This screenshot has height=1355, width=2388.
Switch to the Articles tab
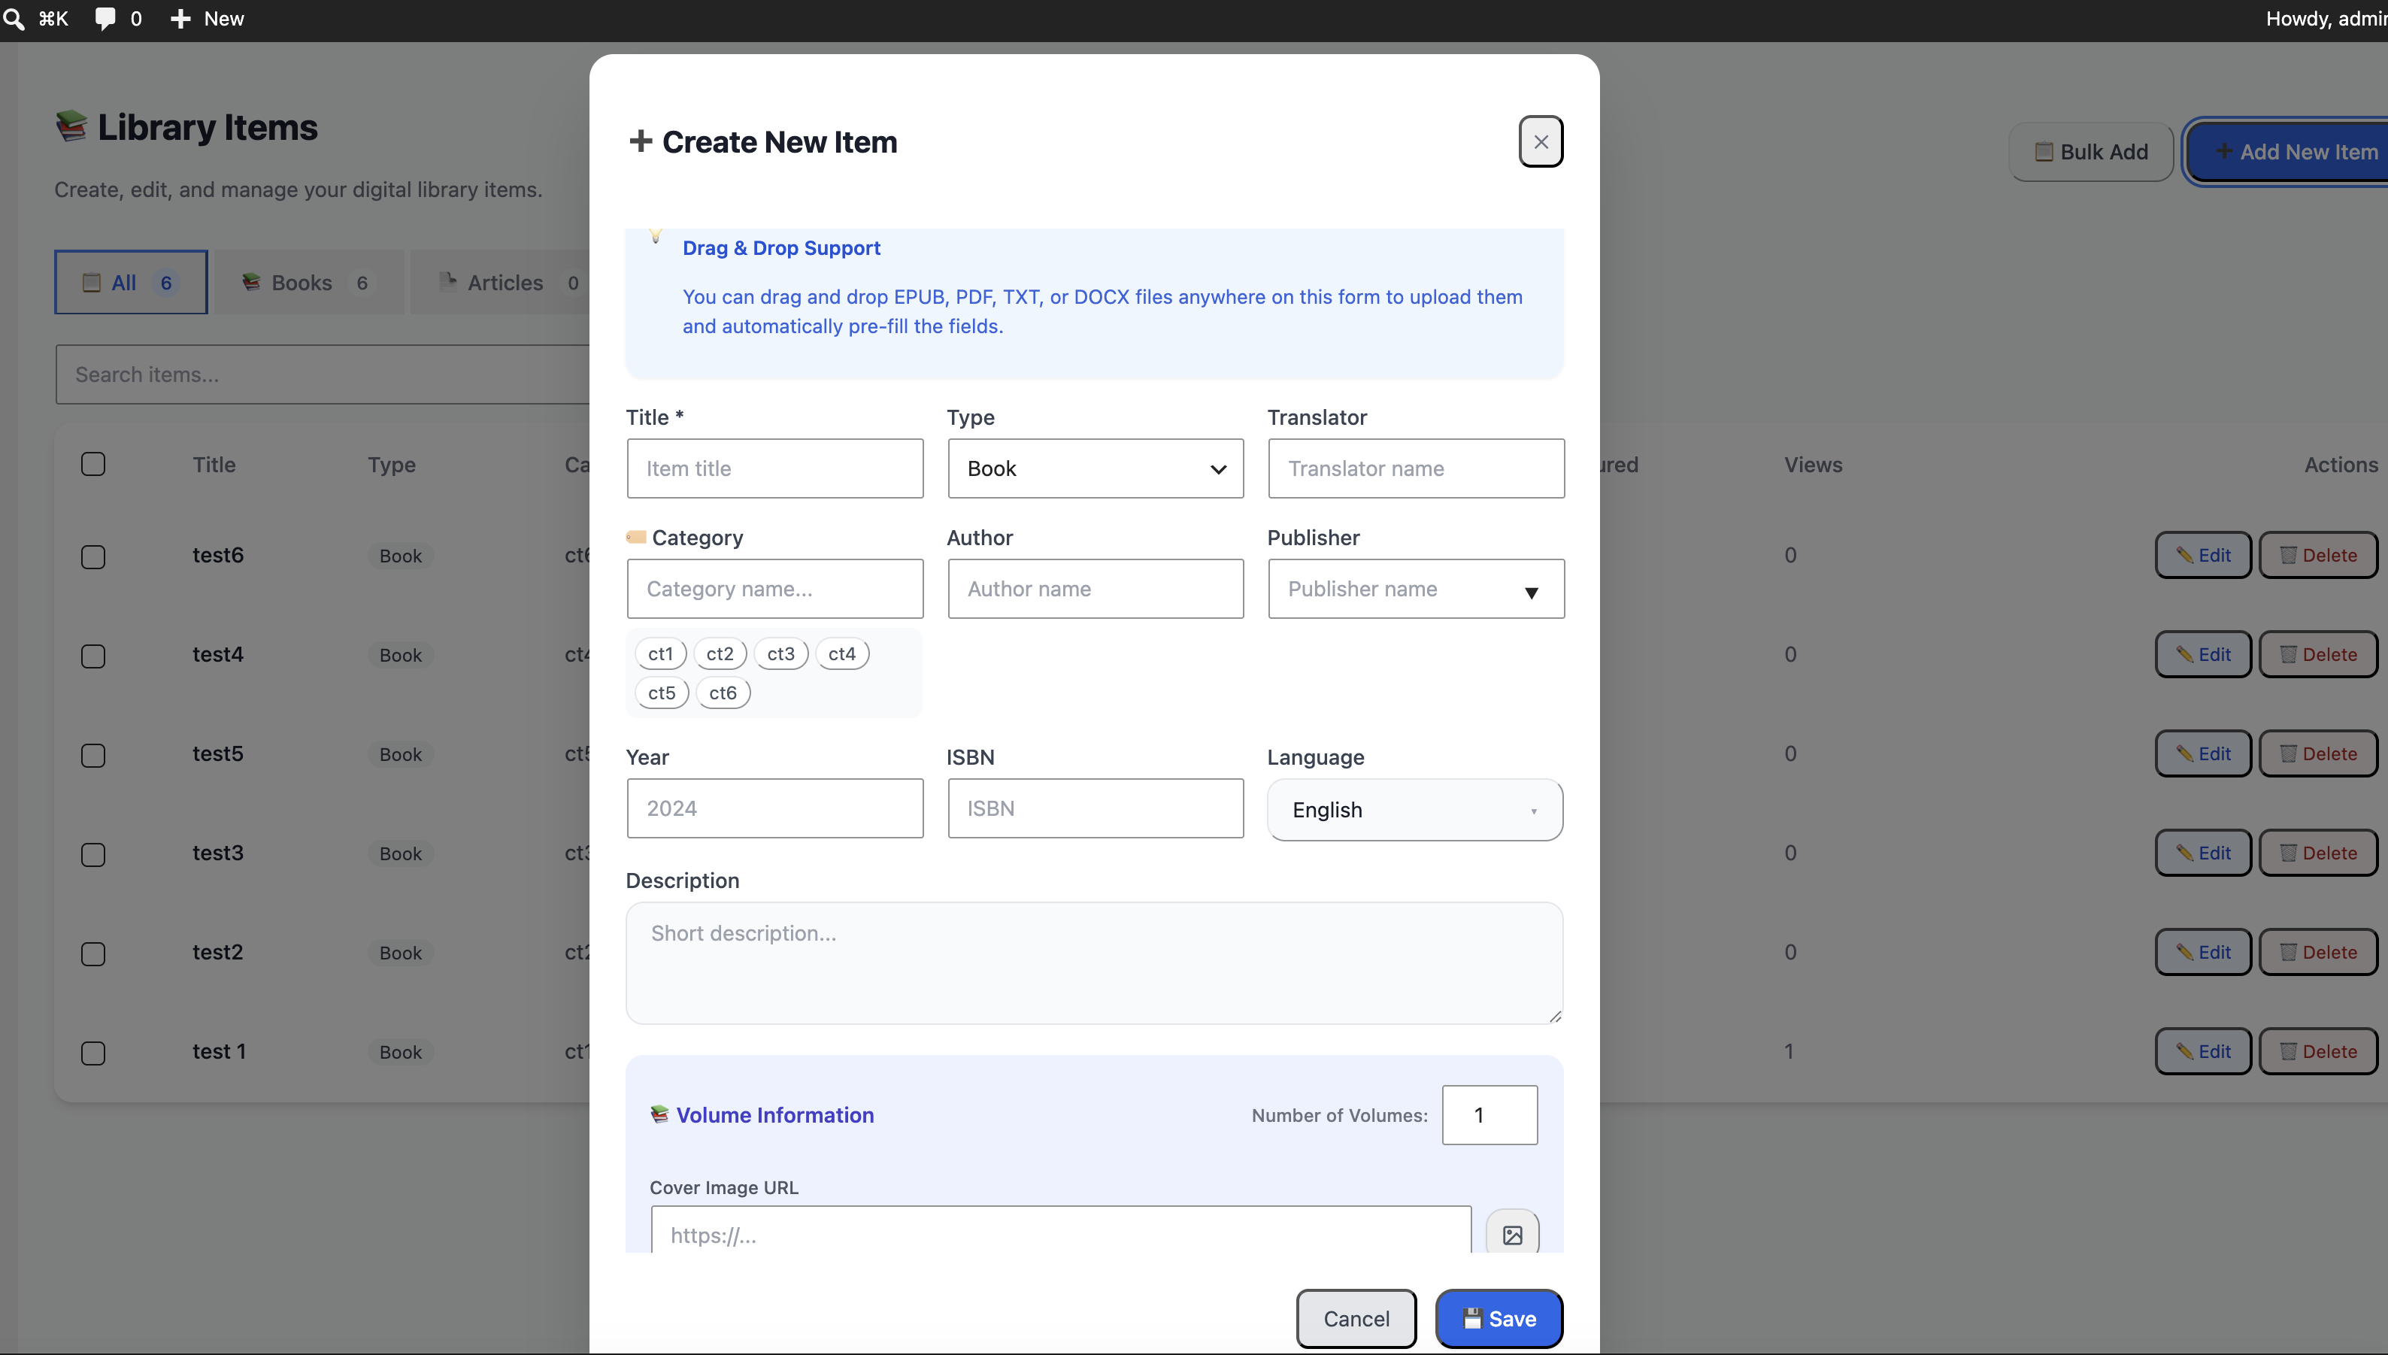click(x=502, y=282)
